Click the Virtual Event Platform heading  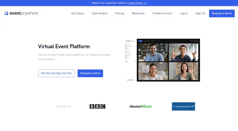tap(64, 46)
